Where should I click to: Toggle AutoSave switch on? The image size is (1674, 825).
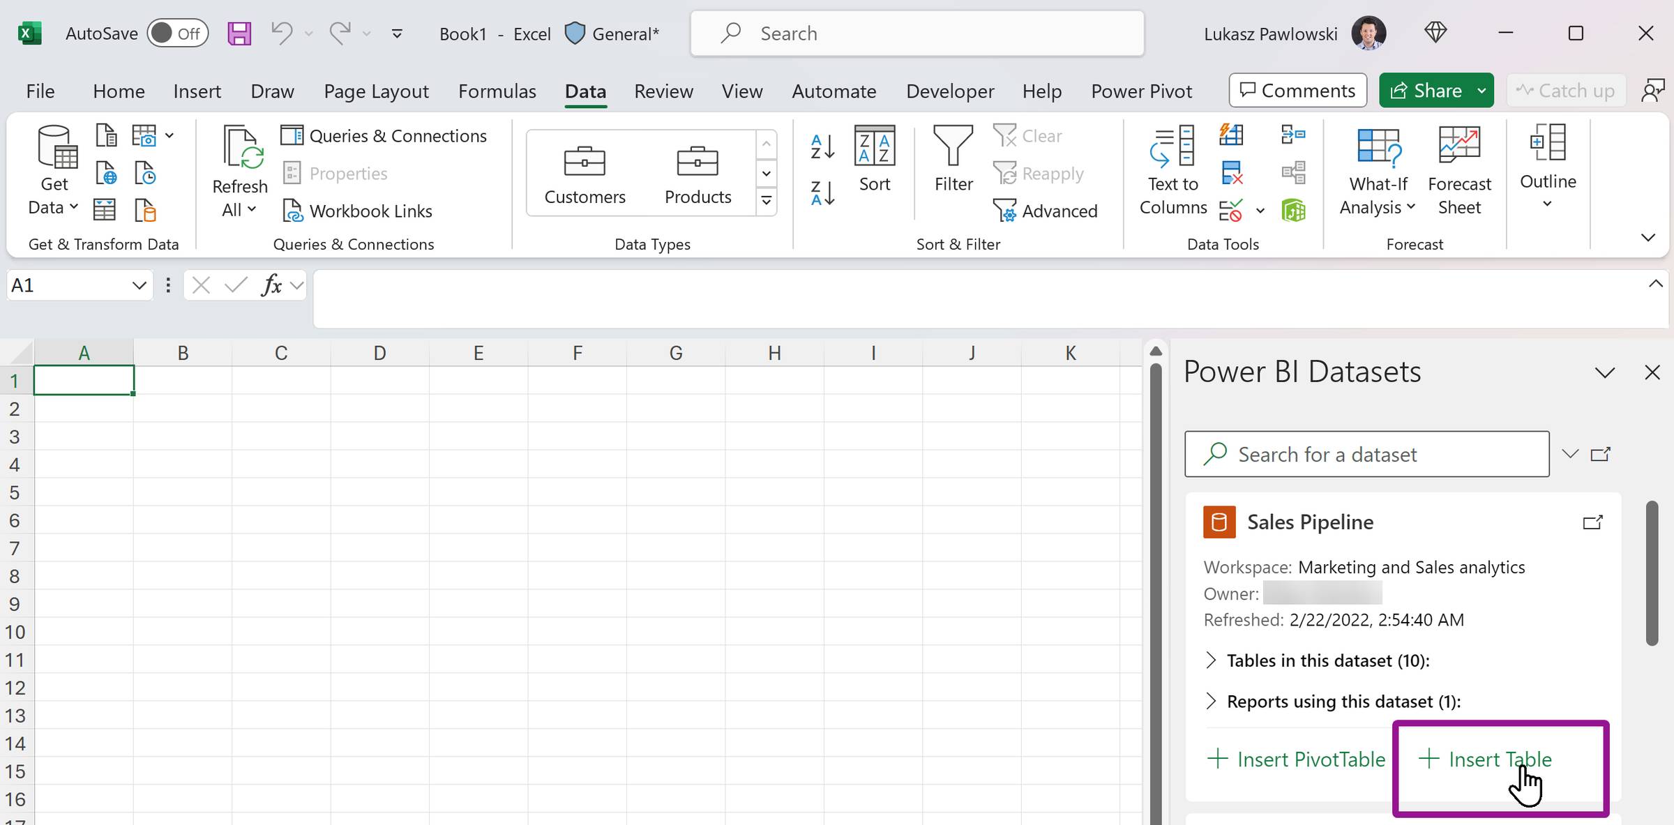point(178,33)
